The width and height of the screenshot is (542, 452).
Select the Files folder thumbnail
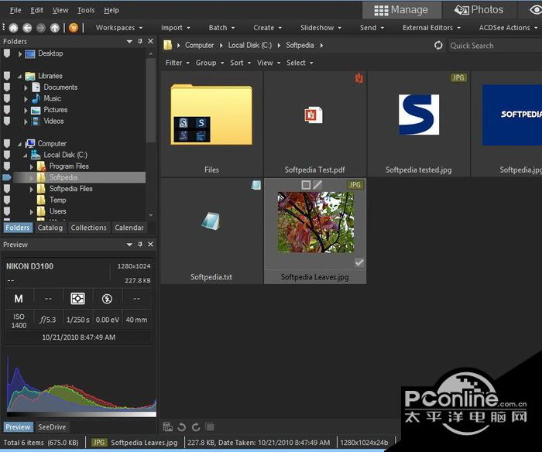click(x=211, y=124)
